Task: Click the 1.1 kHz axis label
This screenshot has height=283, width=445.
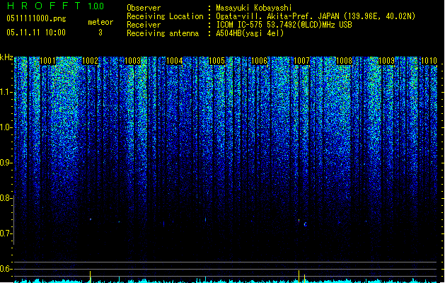Action: click(x=6, y=92)
